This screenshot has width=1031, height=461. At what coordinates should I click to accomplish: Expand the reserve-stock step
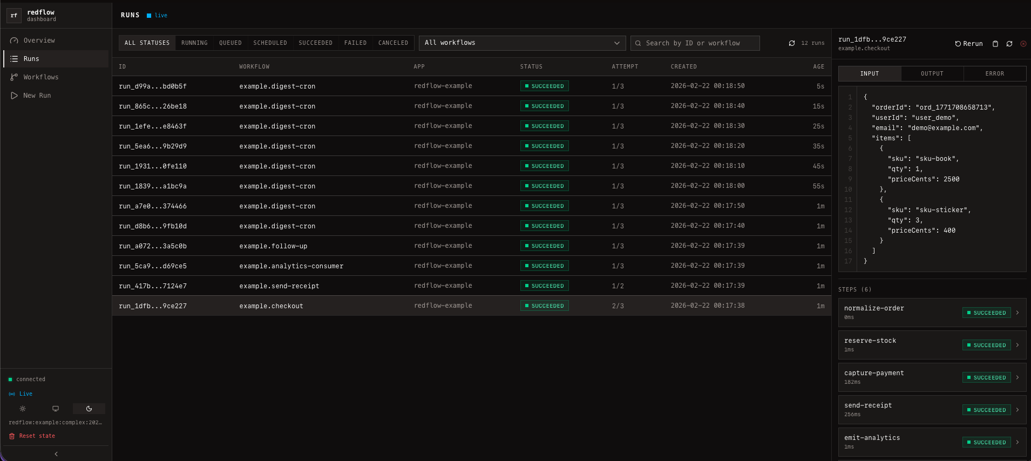pos(932,345)
